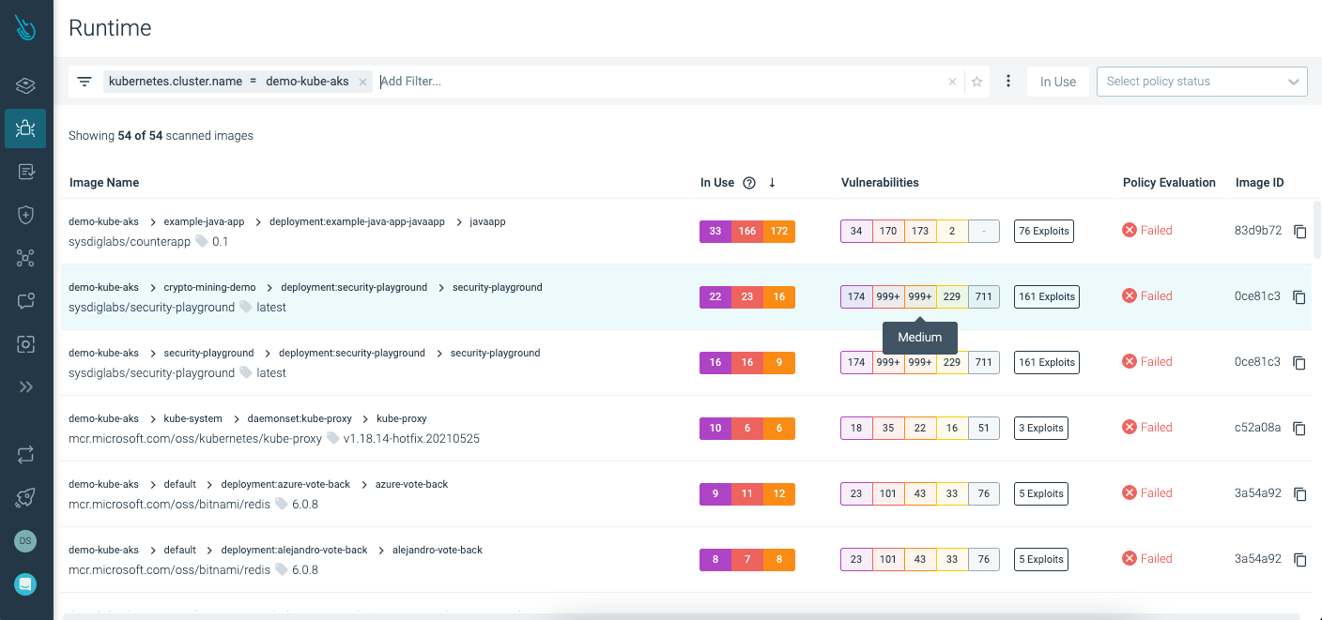Open the kebab menu next to the filter bar

click(x=1008, y=81)
